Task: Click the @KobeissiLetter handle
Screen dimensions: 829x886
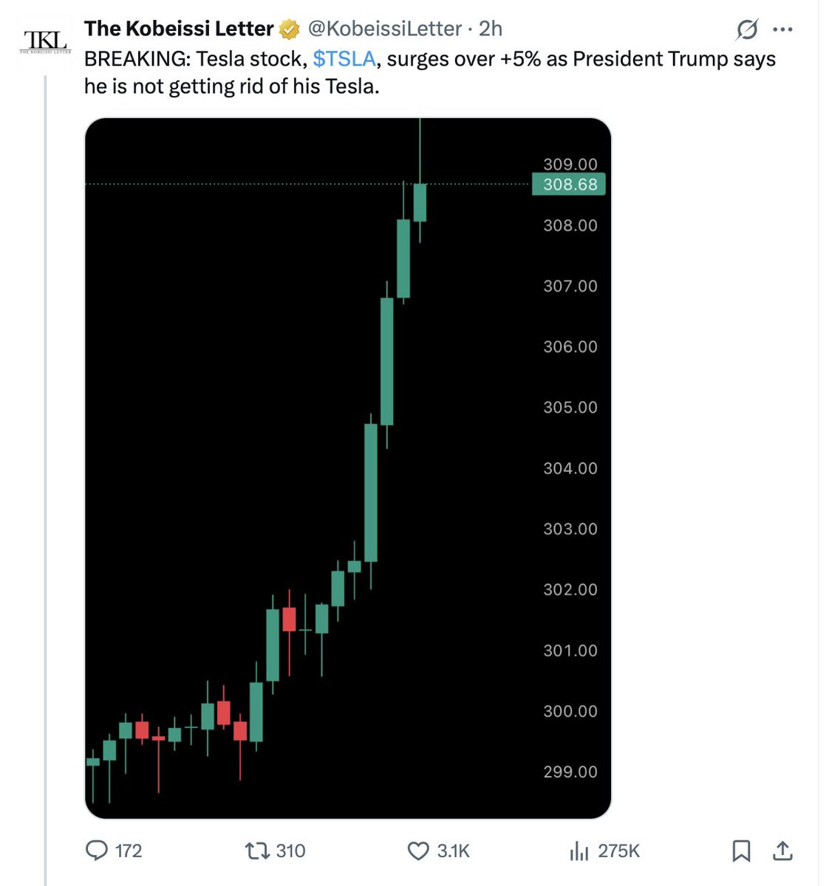Action: (x=384, y=29)
